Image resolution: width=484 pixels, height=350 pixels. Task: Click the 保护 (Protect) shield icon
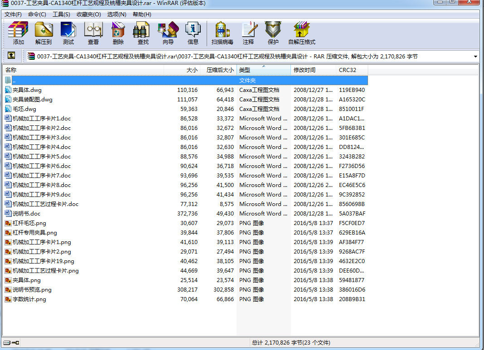point(273,29)
